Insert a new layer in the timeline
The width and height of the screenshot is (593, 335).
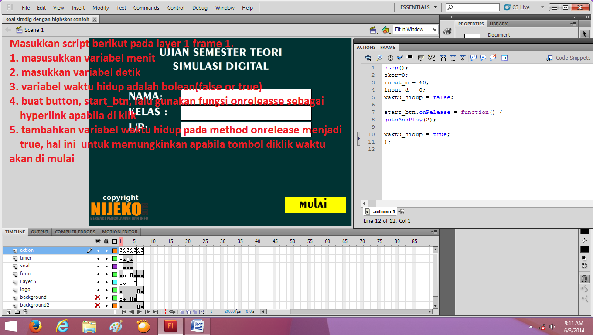[9, 311]
